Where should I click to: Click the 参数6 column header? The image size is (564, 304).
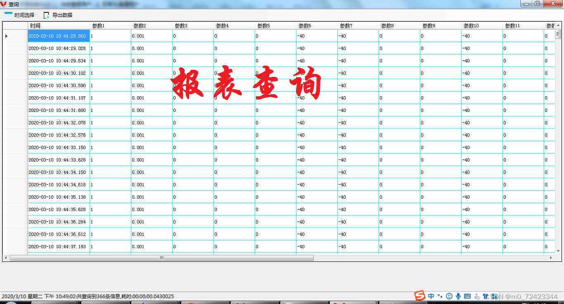(317, 26)
